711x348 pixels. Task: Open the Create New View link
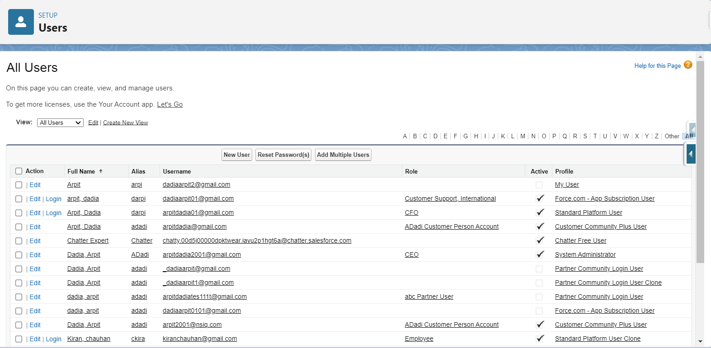(125, 122)
